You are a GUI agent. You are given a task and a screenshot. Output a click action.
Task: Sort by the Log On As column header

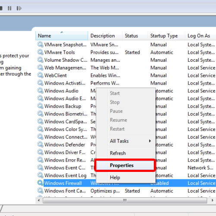(200, 35)
